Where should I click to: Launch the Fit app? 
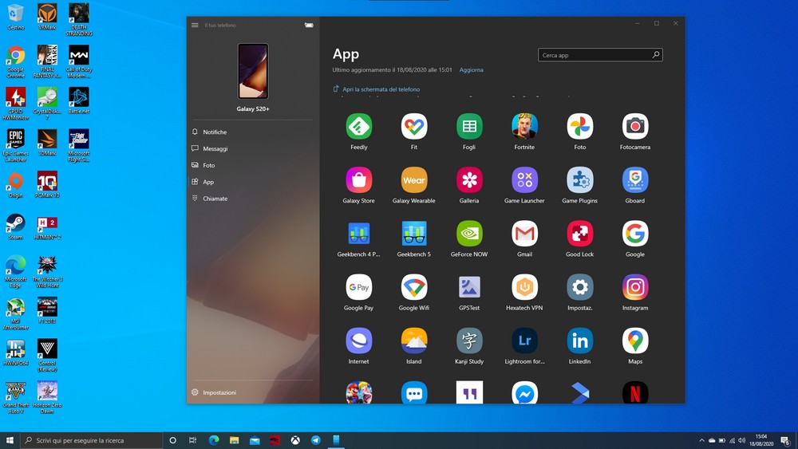[x=413, y=127]
